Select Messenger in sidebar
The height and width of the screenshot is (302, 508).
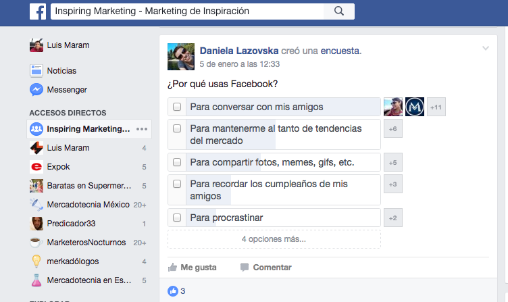67,90
